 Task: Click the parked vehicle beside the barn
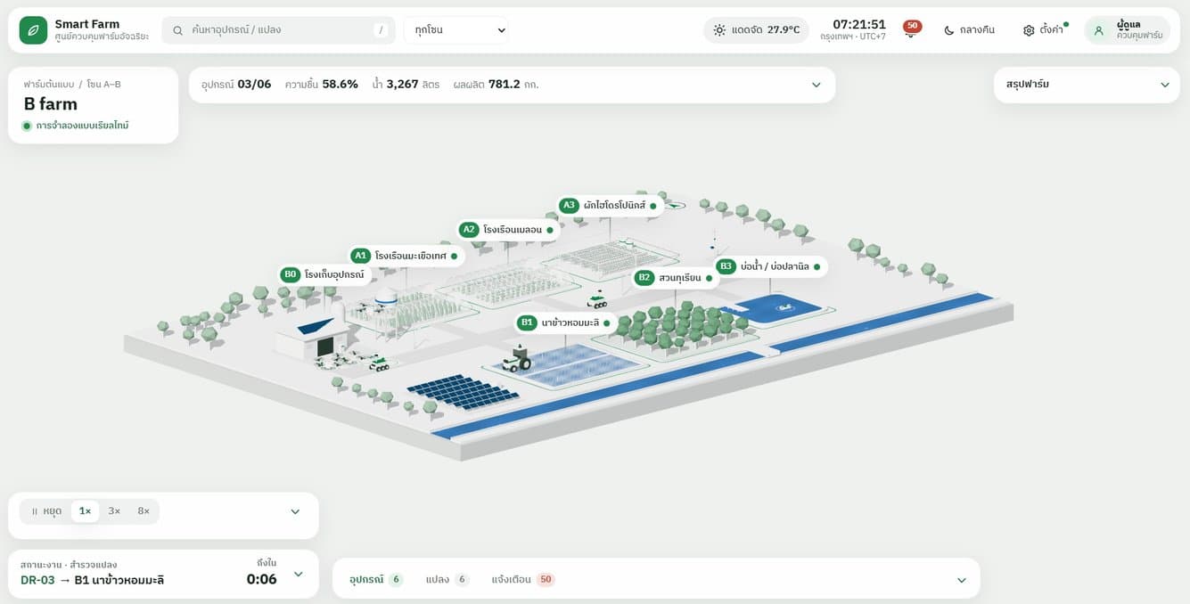379,363
